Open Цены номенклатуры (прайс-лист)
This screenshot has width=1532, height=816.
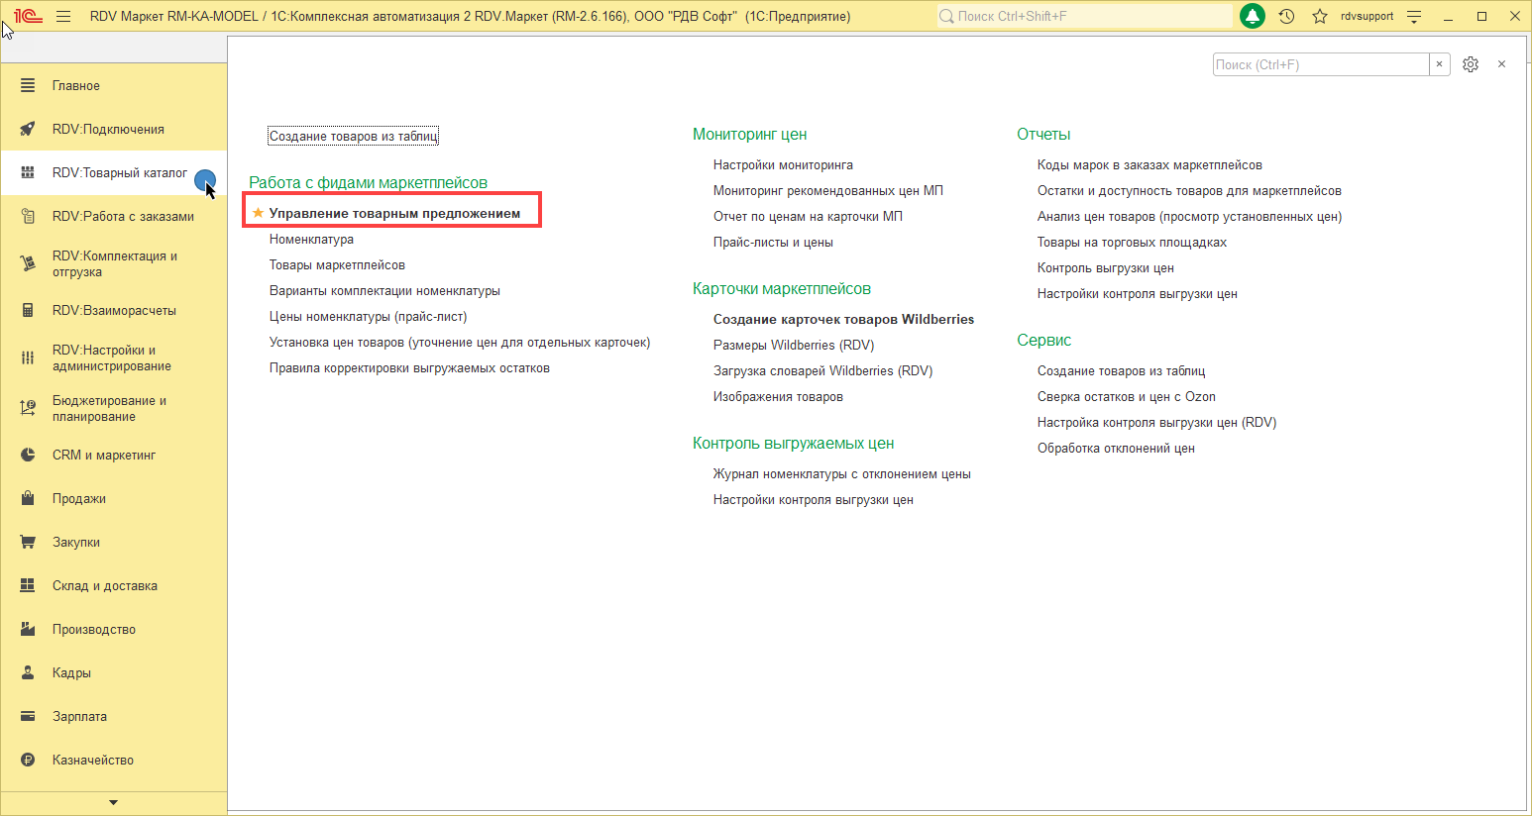368,317
